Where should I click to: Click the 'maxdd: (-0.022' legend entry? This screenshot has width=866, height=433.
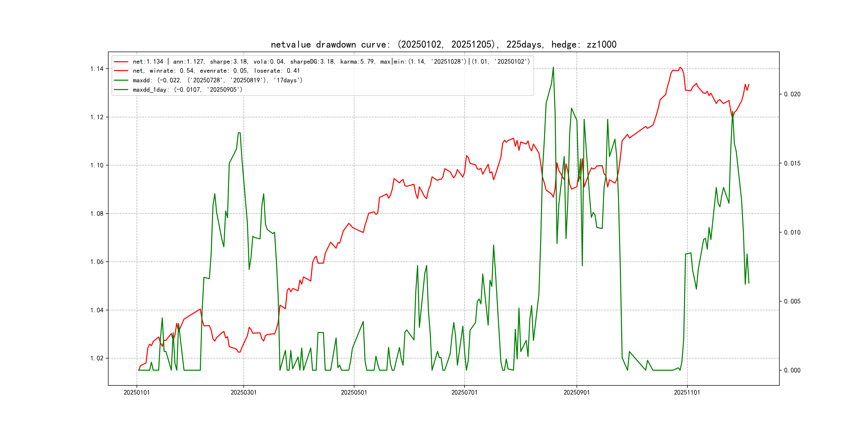(218, 80)
